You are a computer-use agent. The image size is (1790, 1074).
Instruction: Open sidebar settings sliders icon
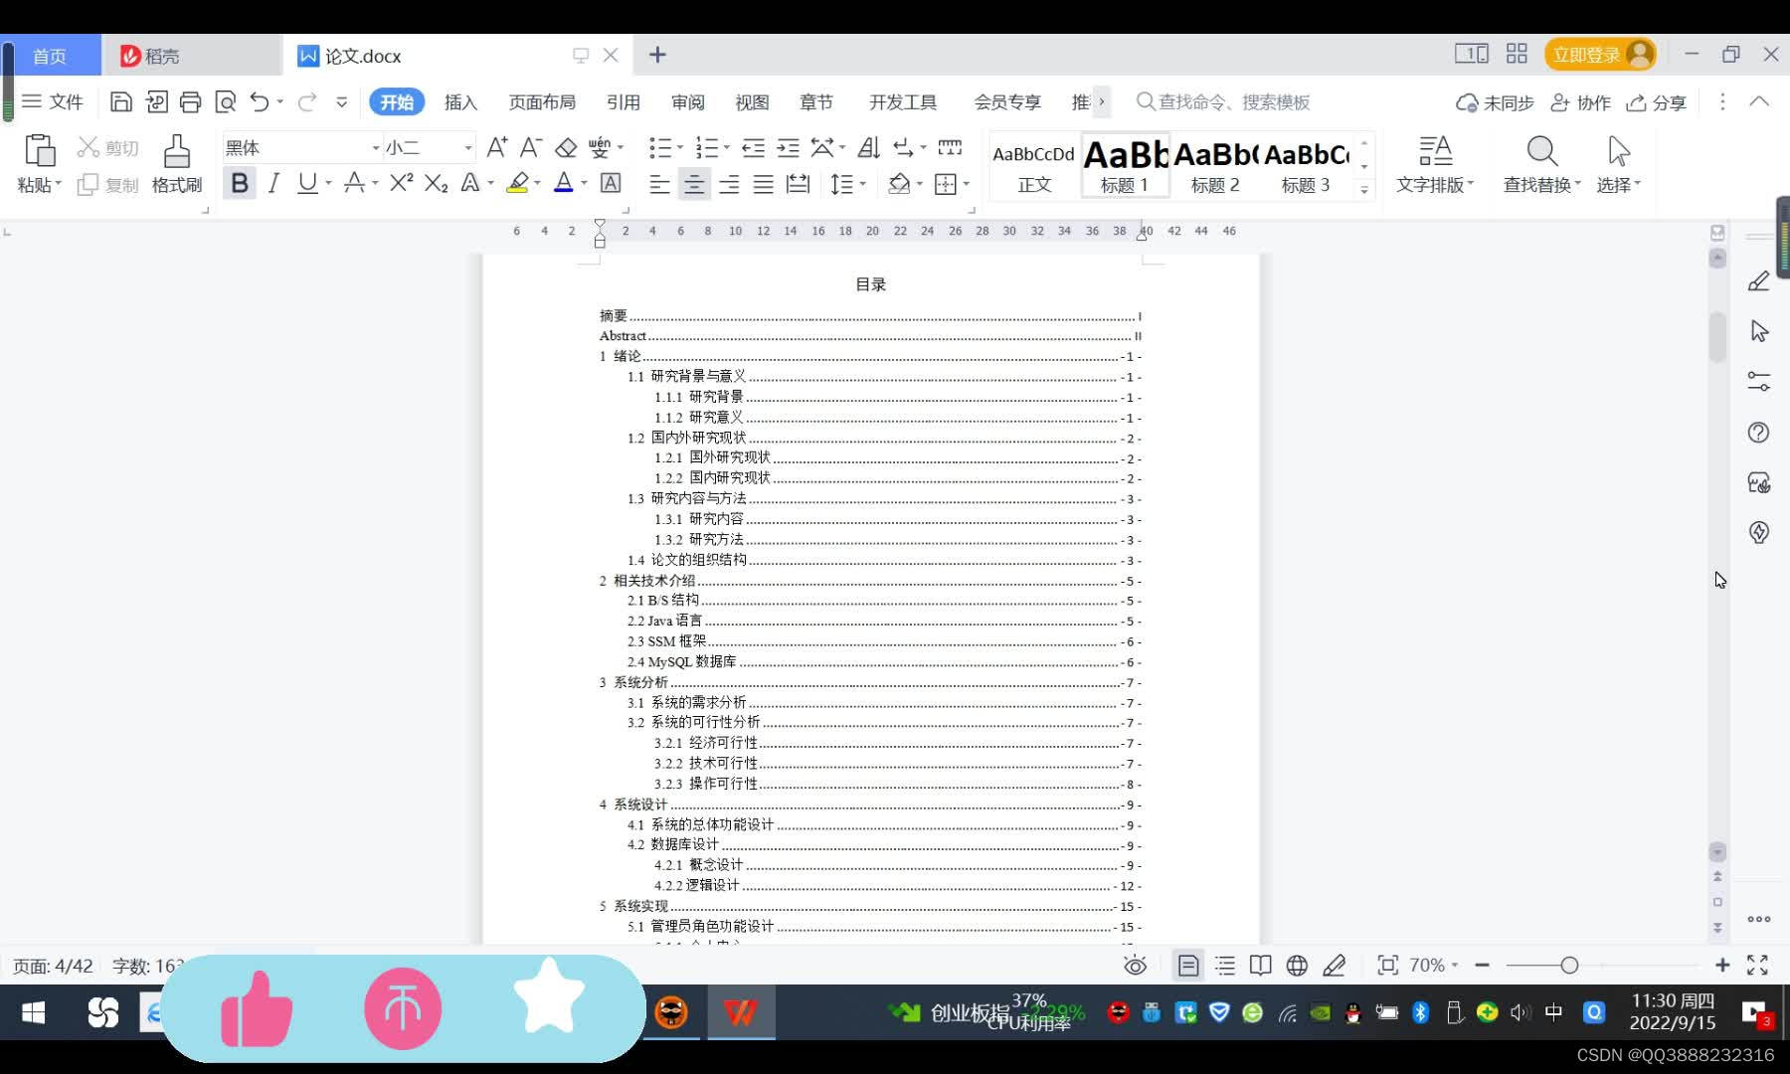coord(1758,382)
